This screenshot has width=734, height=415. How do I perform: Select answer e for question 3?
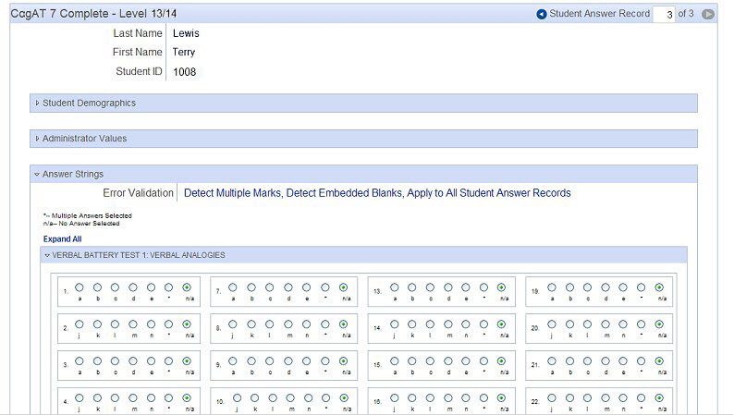(151, 361)
